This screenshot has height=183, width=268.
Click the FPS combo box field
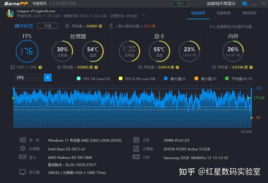click(x=32, y=78)
